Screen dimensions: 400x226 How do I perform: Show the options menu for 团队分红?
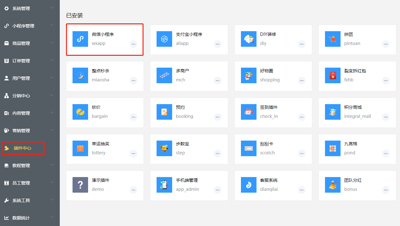pyautogui.click(x=386, y=190)
